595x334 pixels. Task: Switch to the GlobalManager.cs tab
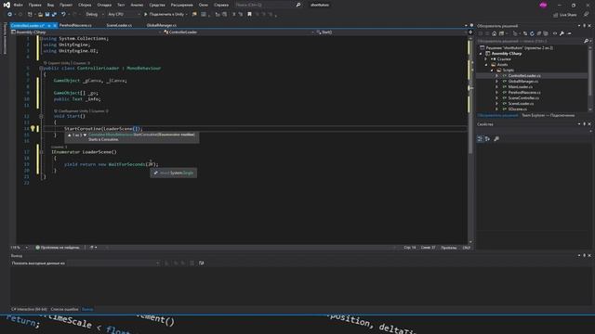point(161,25)
